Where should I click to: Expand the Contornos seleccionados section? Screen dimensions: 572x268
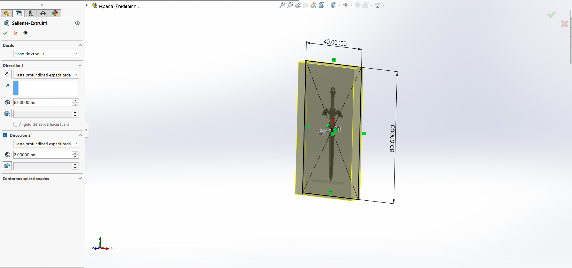pos(80,179)
